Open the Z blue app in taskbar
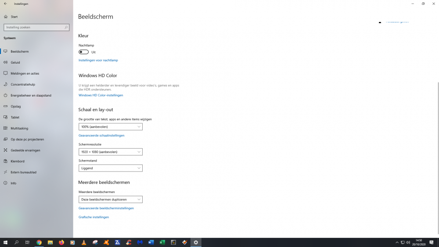 point(117,242)
